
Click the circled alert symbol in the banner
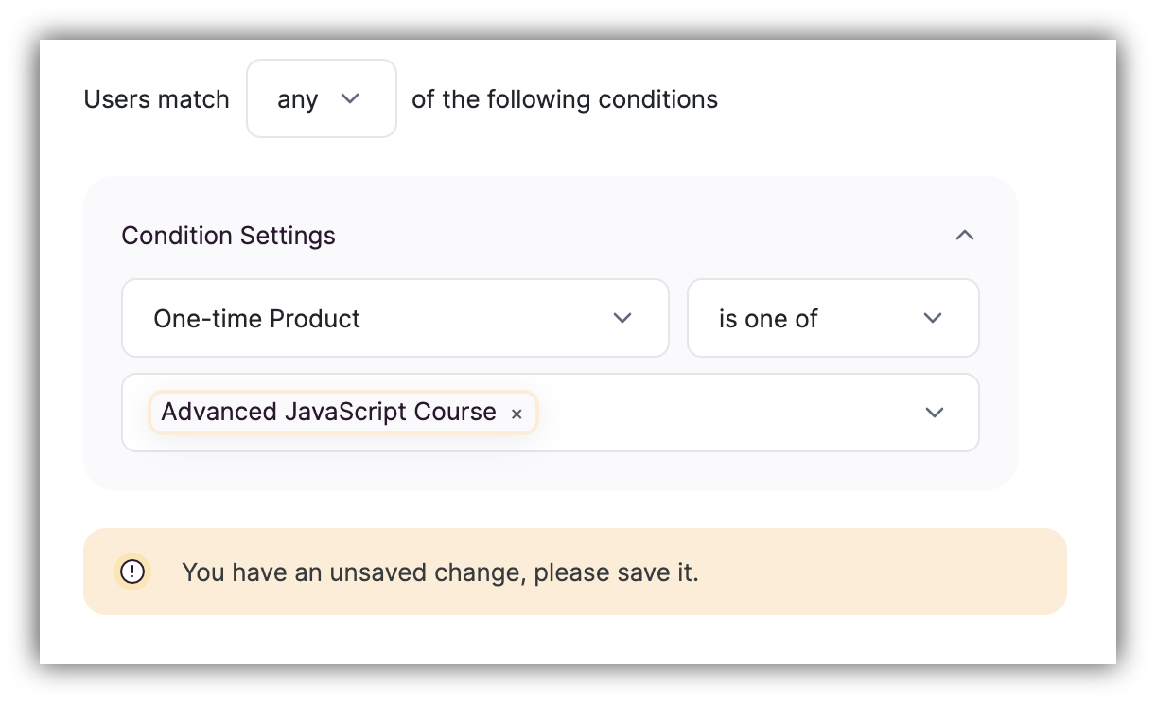point(133,572)
